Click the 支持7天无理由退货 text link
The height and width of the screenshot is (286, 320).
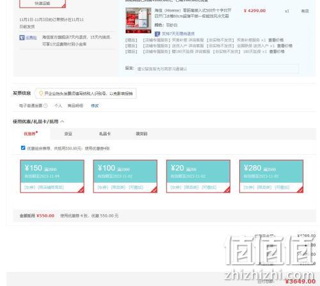178,34
